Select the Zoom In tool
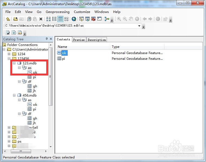Viewport: 206px width, 162px height. tap(119, 19)
